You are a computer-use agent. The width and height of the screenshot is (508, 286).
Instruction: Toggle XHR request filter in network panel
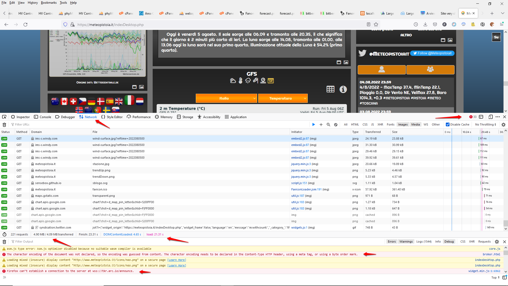tap(380, 124)
